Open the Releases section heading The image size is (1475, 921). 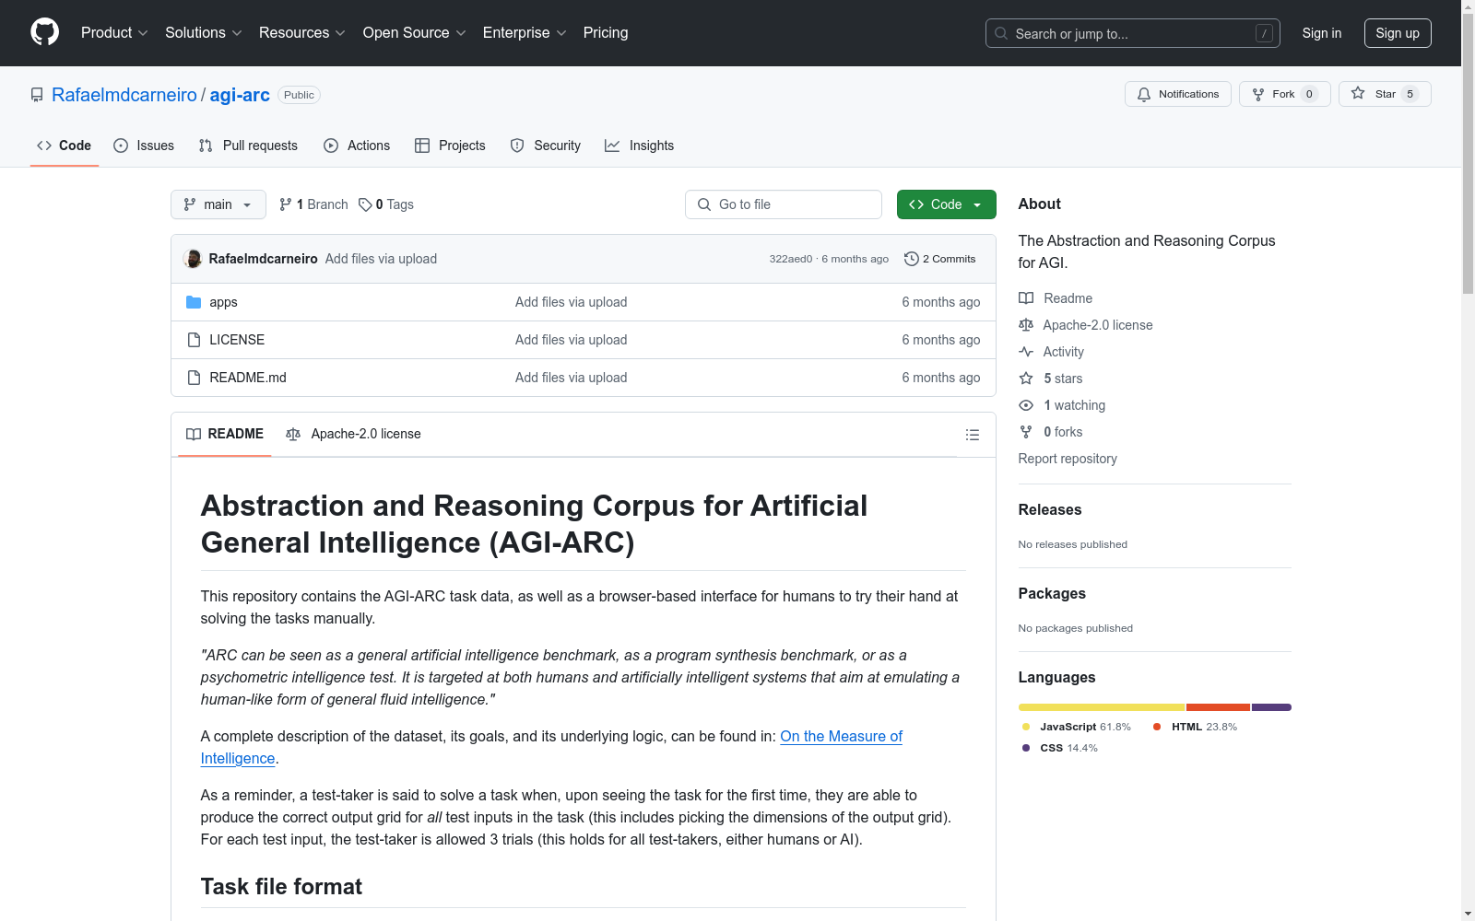pos(1050,509)
